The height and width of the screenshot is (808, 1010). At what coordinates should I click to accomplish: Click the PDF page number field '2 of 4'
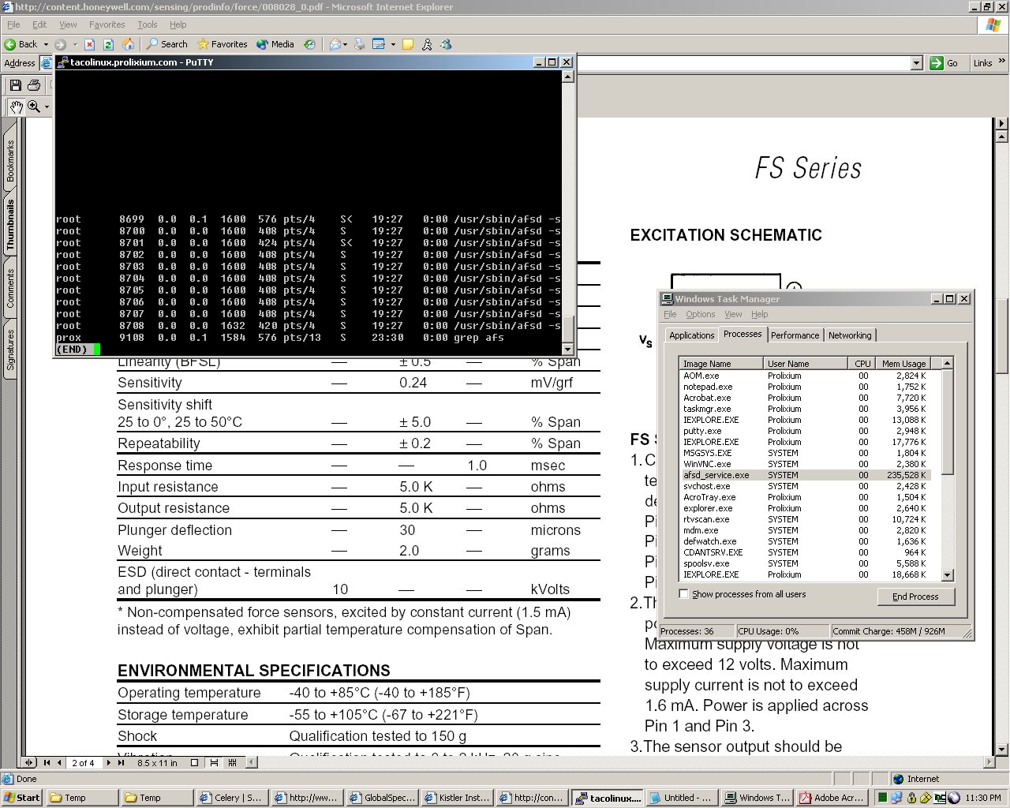pos(83,763)
